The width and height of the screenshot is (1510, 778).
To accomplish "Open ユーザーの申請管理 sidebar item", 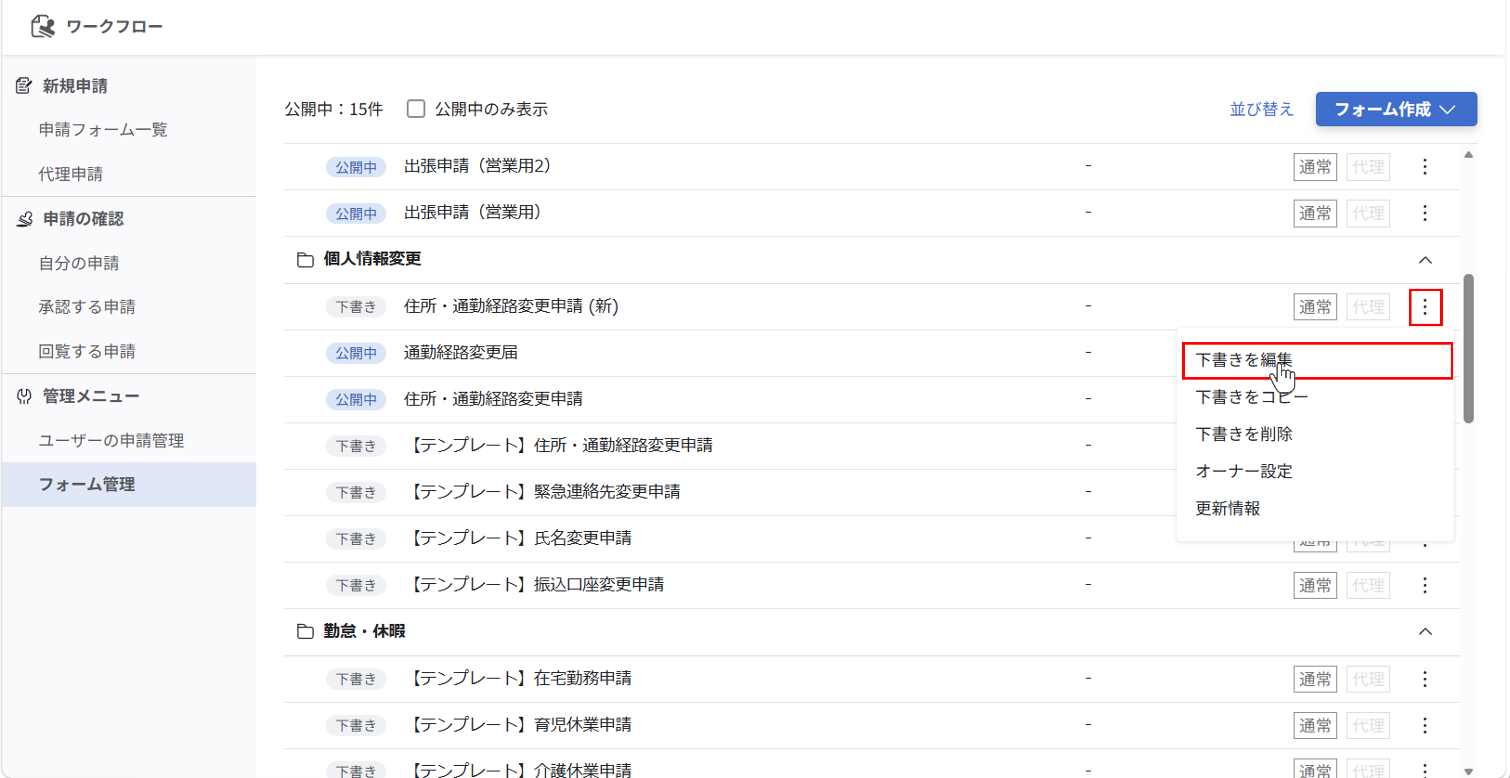I will point(111,440).
